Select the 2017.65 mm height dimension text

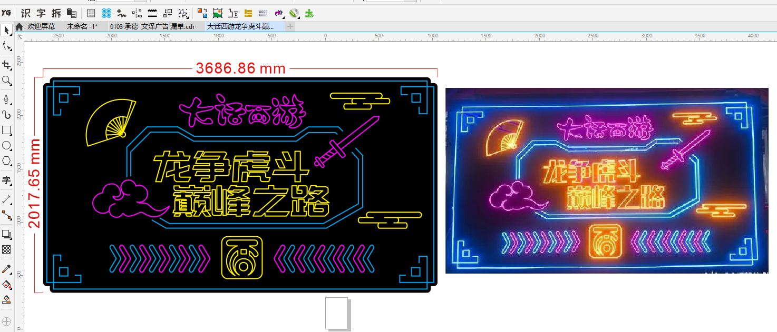[34, 183]
